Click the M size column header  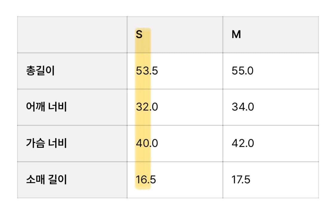[x=236, y=35]
